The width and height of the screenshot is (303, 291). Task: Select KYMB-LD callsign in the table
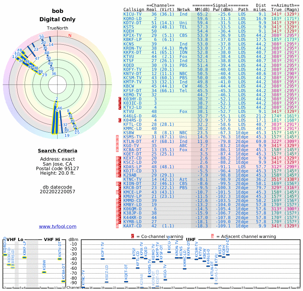coord(132,222)
